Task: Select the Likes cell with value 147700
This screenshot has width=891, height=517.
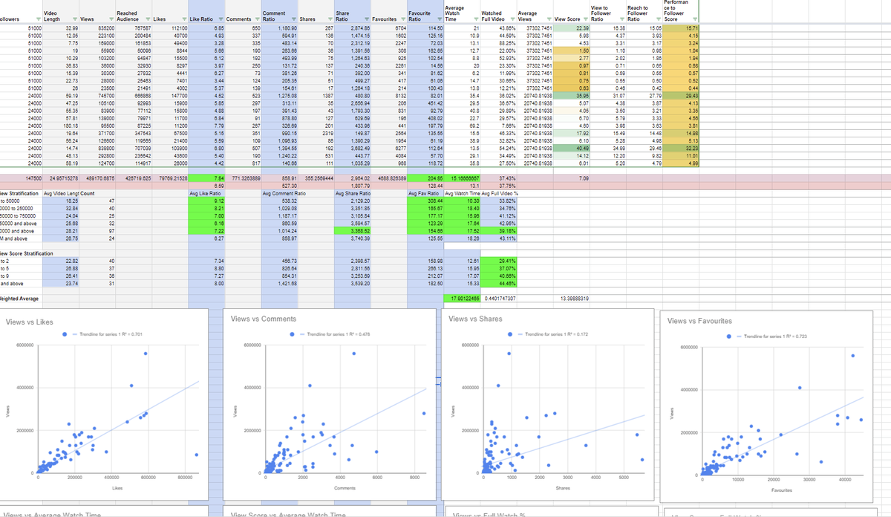Action: click(170, 95)
